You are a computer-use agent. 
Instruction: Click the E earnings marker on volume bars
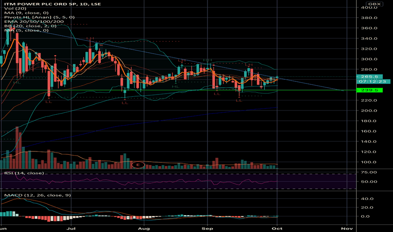coord(138,165)
